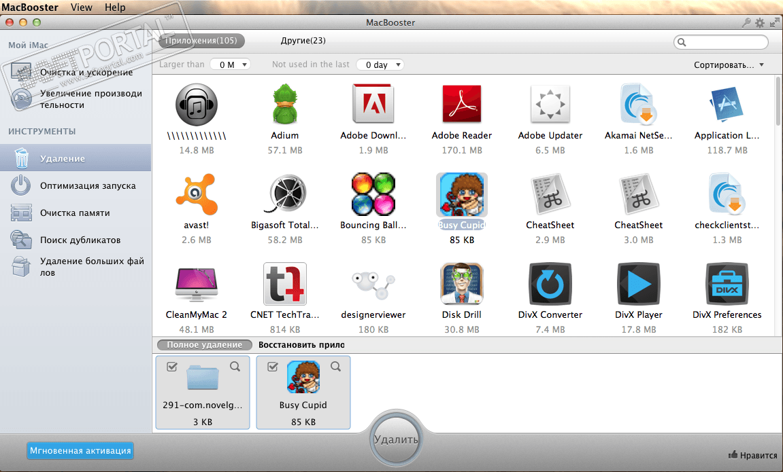
Task: Select the CNET TechTracker icon
Action: click(x=284, y=284)
